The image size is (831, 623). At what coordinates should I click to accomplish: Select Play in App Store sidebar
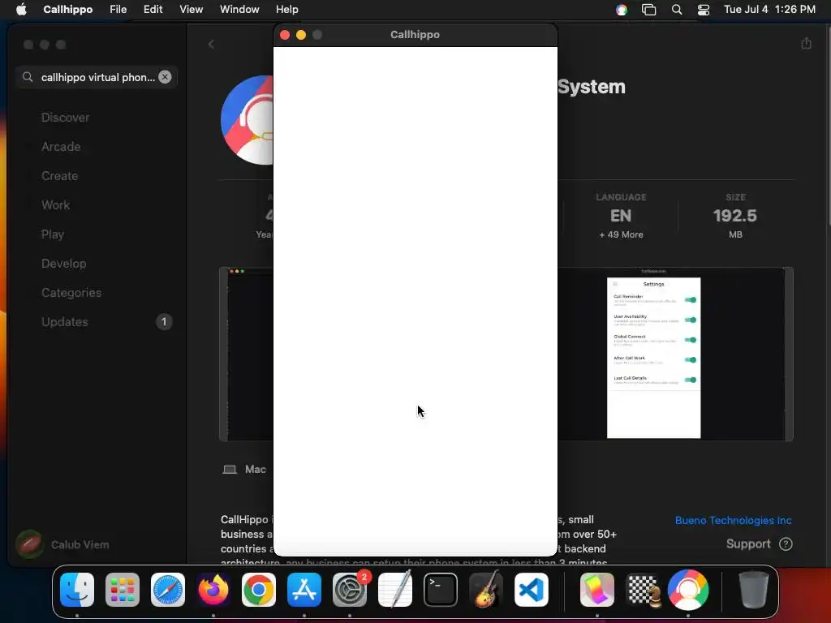53,234
